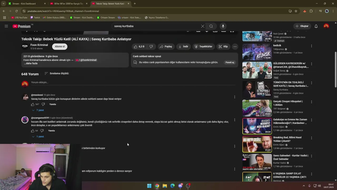Open volume control in system tray
The height and width of the screenshot is (190, 337).
[x=319, y=186]
